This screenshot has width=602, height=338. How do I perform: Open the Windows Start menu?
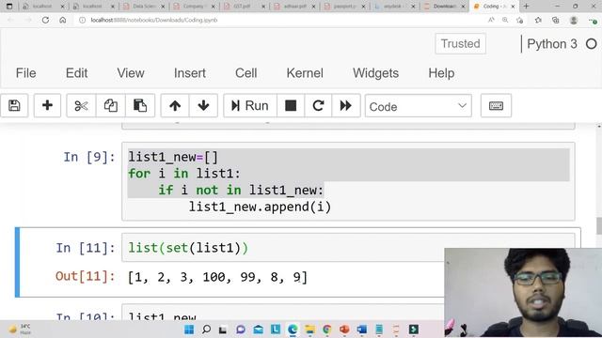tap(189, 330)
